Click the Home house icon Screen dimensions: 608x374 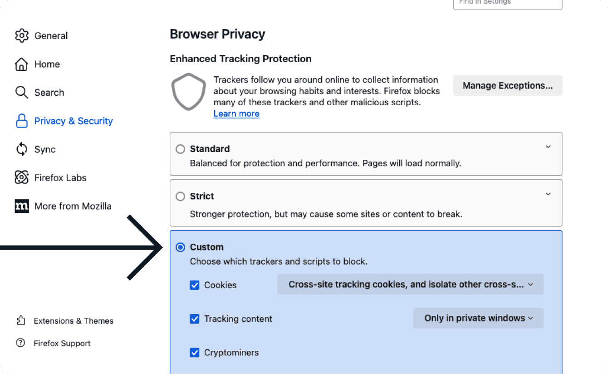22,64
